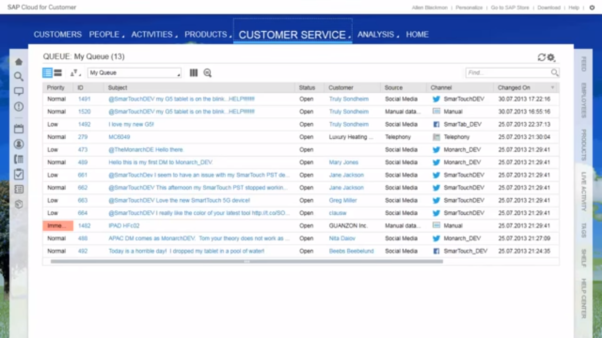Sort by the Priority column header
The width and height of the screenshot is (602, 338).
(x=56, y=88)
